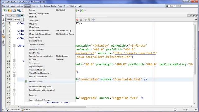Open the Profile Project dropdown arrow
The image size is (199, 112).
(85, 11)
